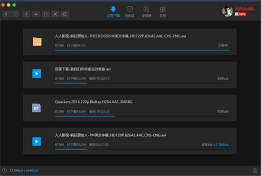Open folder icon of THECROODS paused download
Viewport: 261px width, 176px height.
tap(37, 42)
